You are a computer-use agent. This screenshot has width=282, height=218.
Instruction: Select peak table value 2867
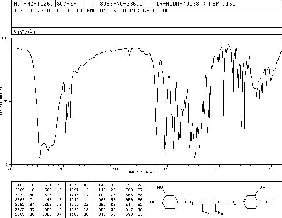pos(20,214)
